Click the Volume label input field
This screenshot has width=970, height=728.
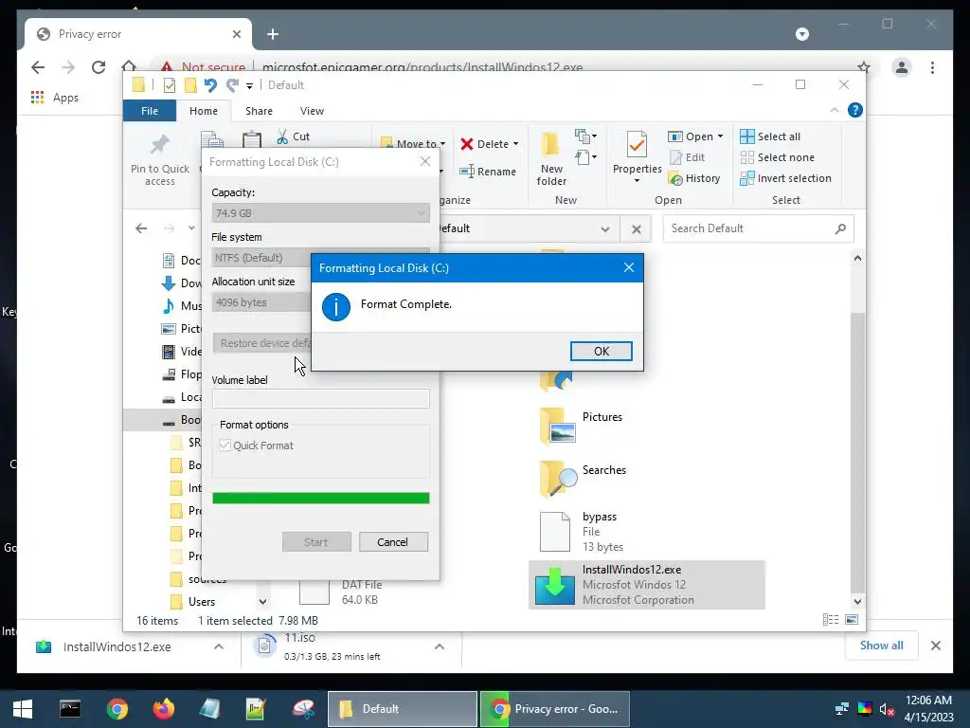point(320,398)
